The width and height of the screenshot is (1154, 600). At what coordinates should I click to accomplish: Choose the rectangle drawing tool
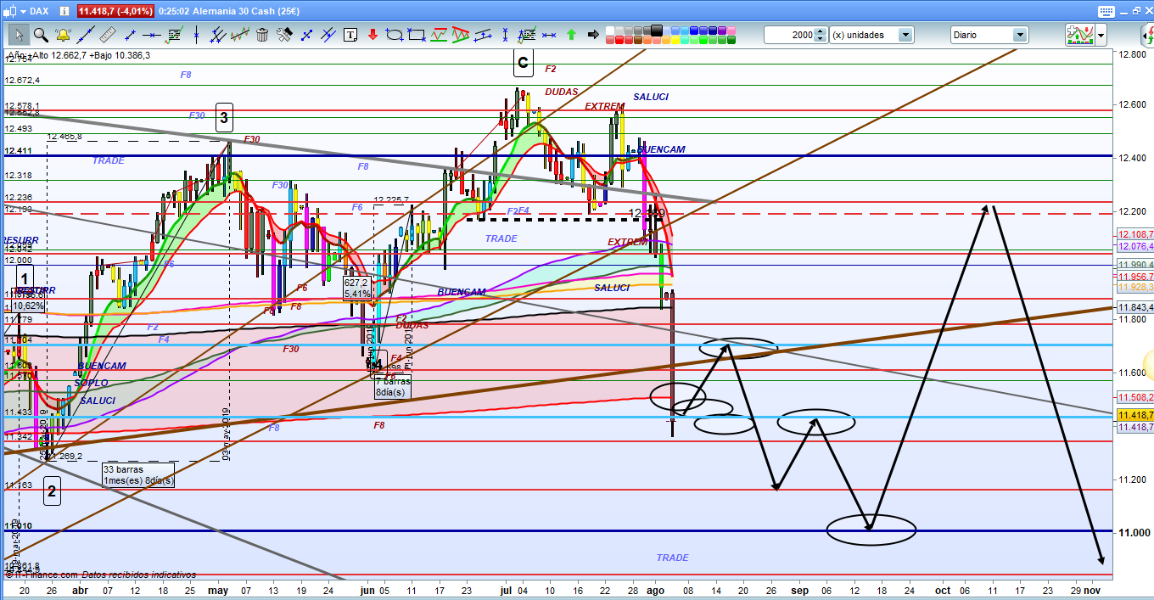[416, 35]
